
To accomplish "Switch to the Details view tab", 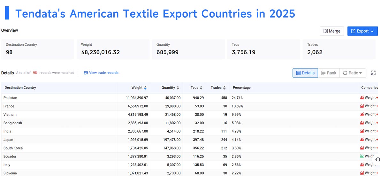I will (305, 73).
